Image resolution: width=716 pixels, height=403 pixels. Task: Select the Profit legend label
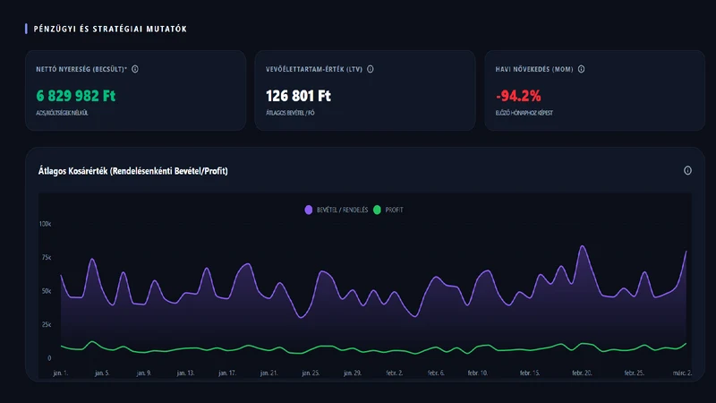coord(394,210)
